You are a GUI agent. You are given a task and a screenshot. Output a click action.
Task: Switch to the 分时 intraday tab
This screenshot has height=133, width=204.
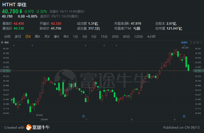(x=7, y=37)
